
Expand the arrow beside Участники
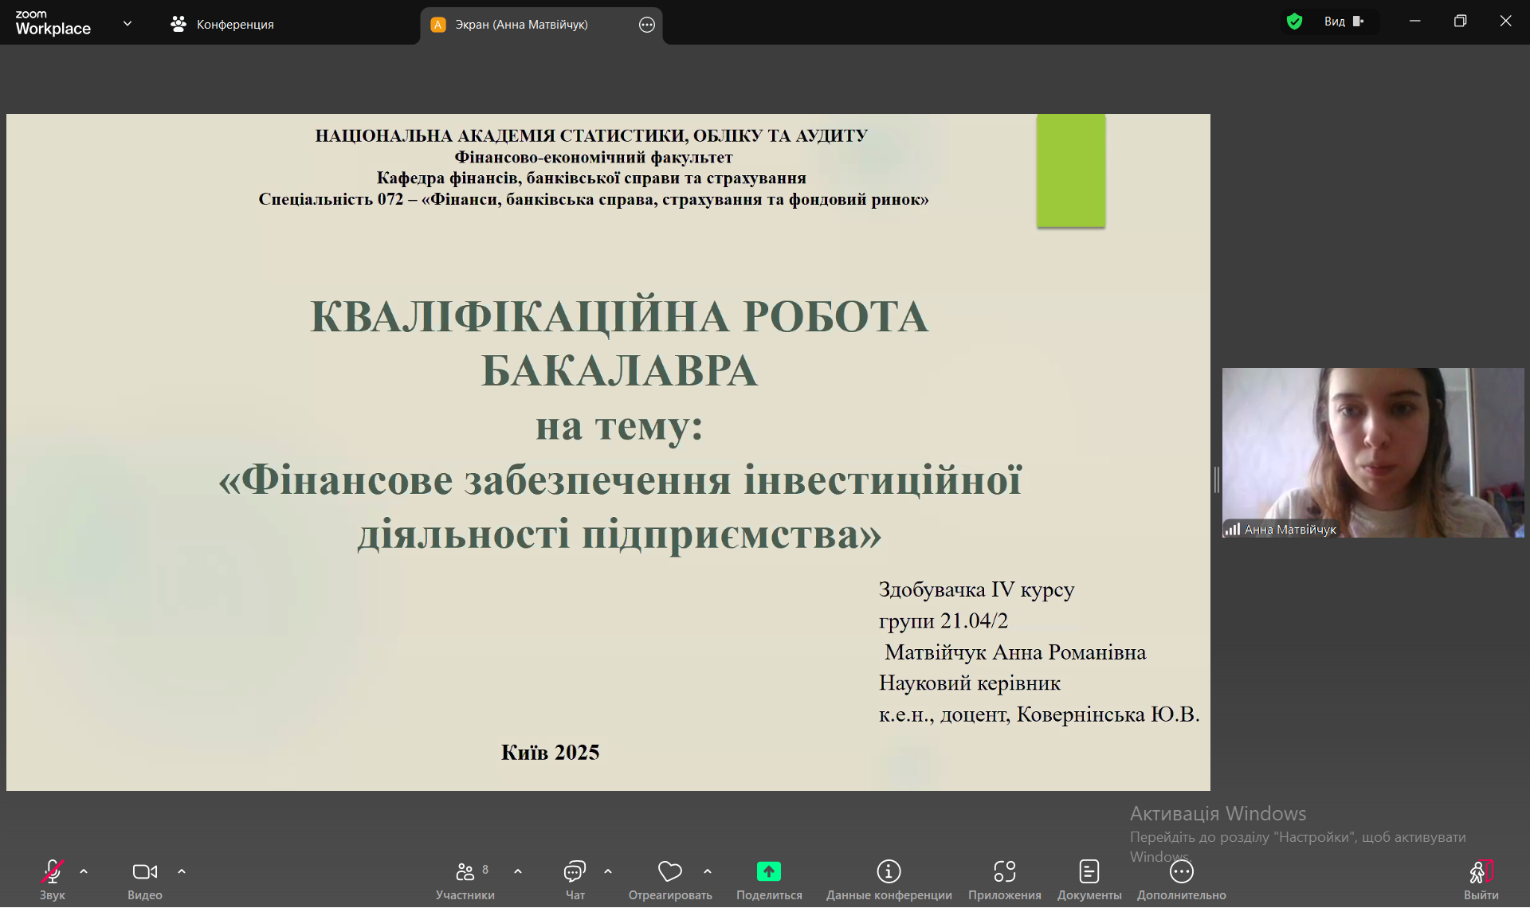518,871
